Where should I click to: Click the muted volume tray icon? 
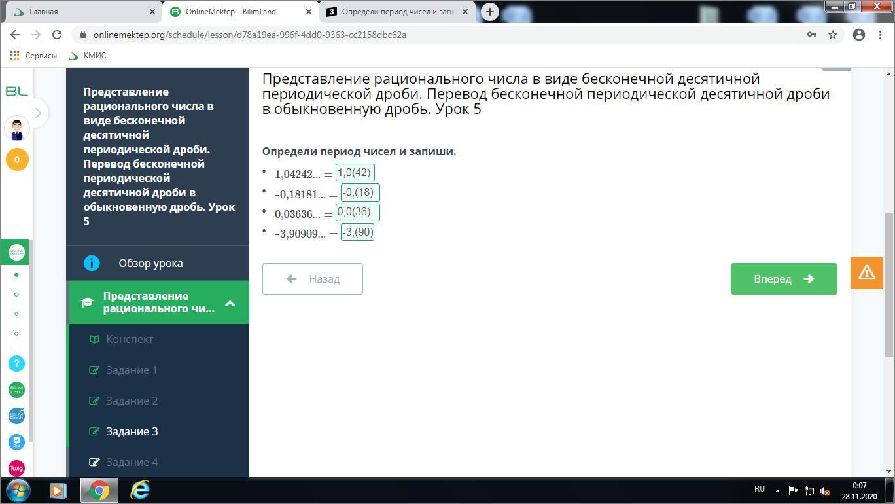point(825,491)
